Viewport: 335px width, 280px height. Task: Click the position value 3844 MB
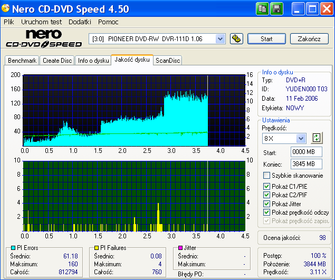point(315,264)
